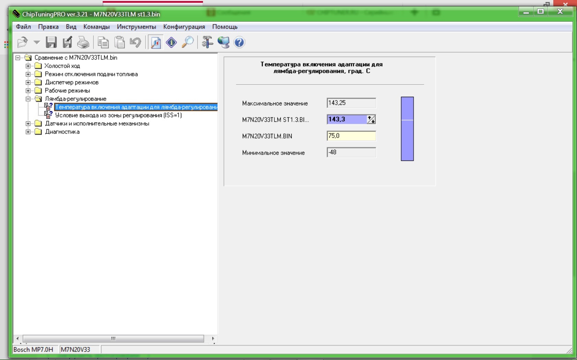Open the recent files dropdown arrow in toolbar
The width and height of the screenshot is (577, 360).
37,43
